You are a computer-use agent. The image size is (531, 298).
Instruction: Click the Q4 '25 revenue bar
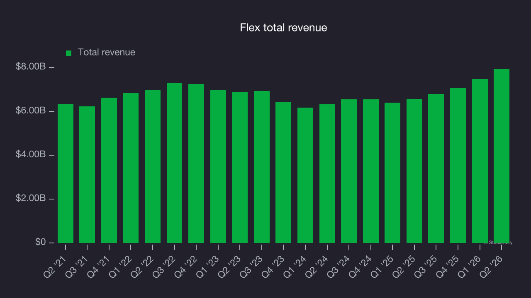coord(458,166)
